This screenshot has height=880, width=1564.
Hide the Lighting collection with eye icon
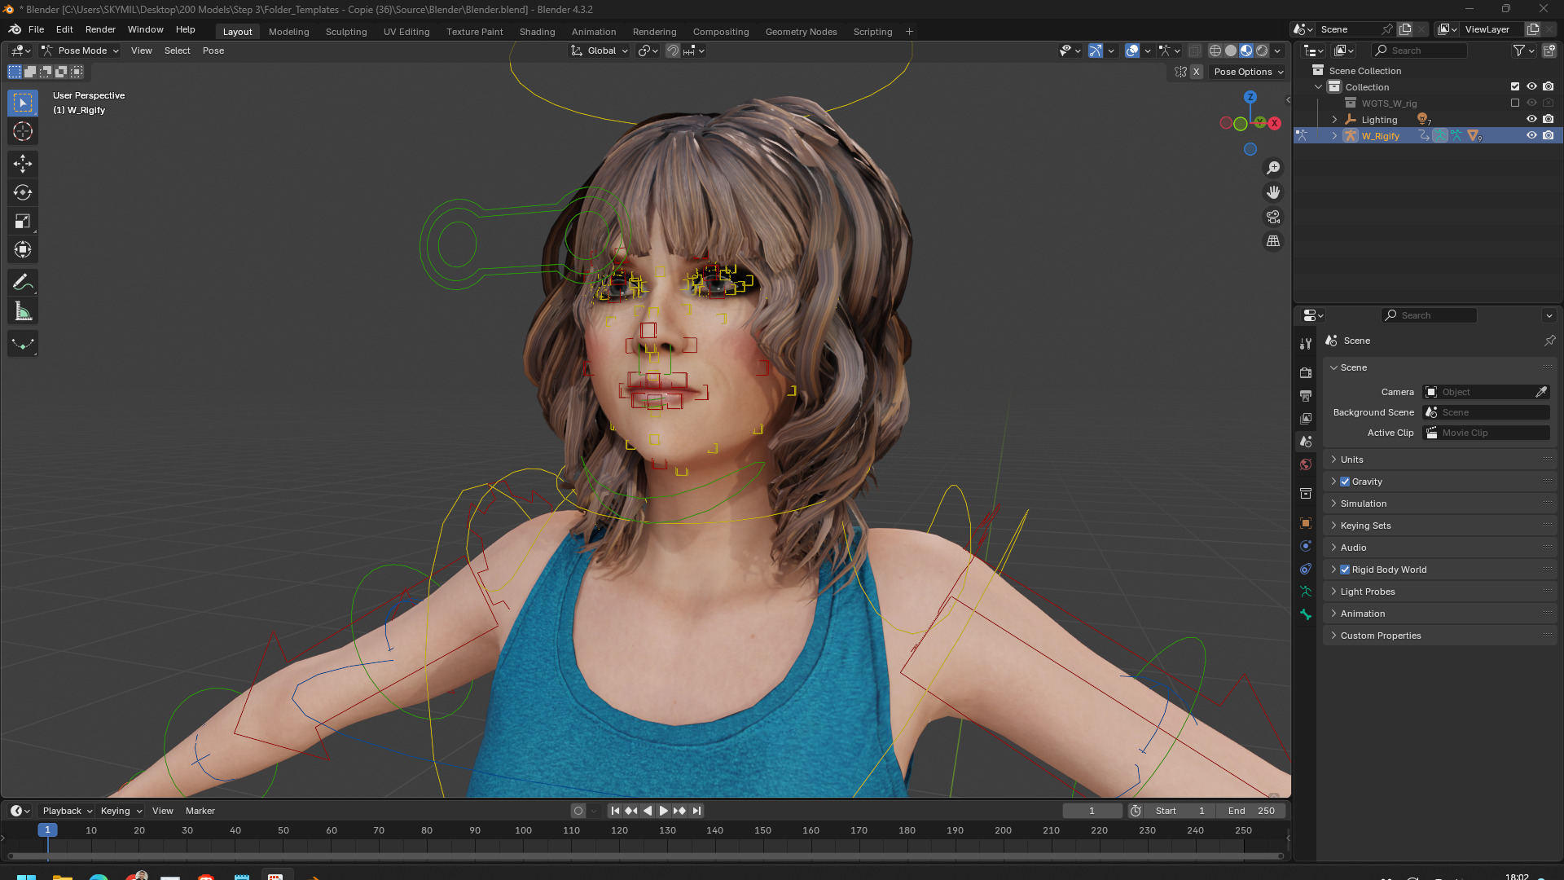(1531, 119)
